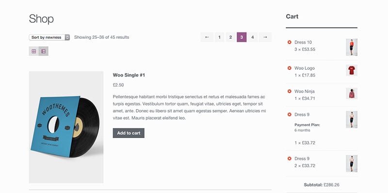Viewport: 388px width, 193px height.
Task: Open the Dress 10 cart thumbnail
Action: click(352, 47)
